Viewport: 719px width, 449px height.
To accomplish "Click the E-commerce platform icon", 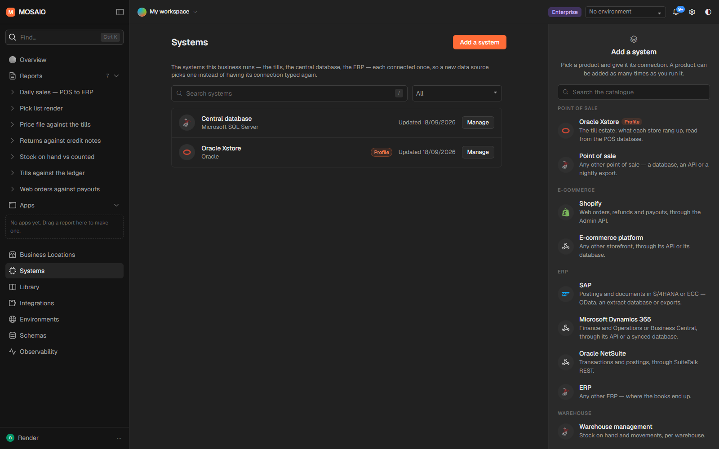I will click(x=566, y=247).
